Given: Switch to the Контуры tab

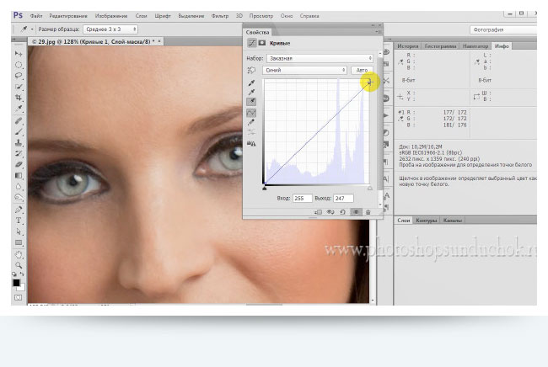Looking at the screenshot, I should pyautogui.click(x=427, y=221).
